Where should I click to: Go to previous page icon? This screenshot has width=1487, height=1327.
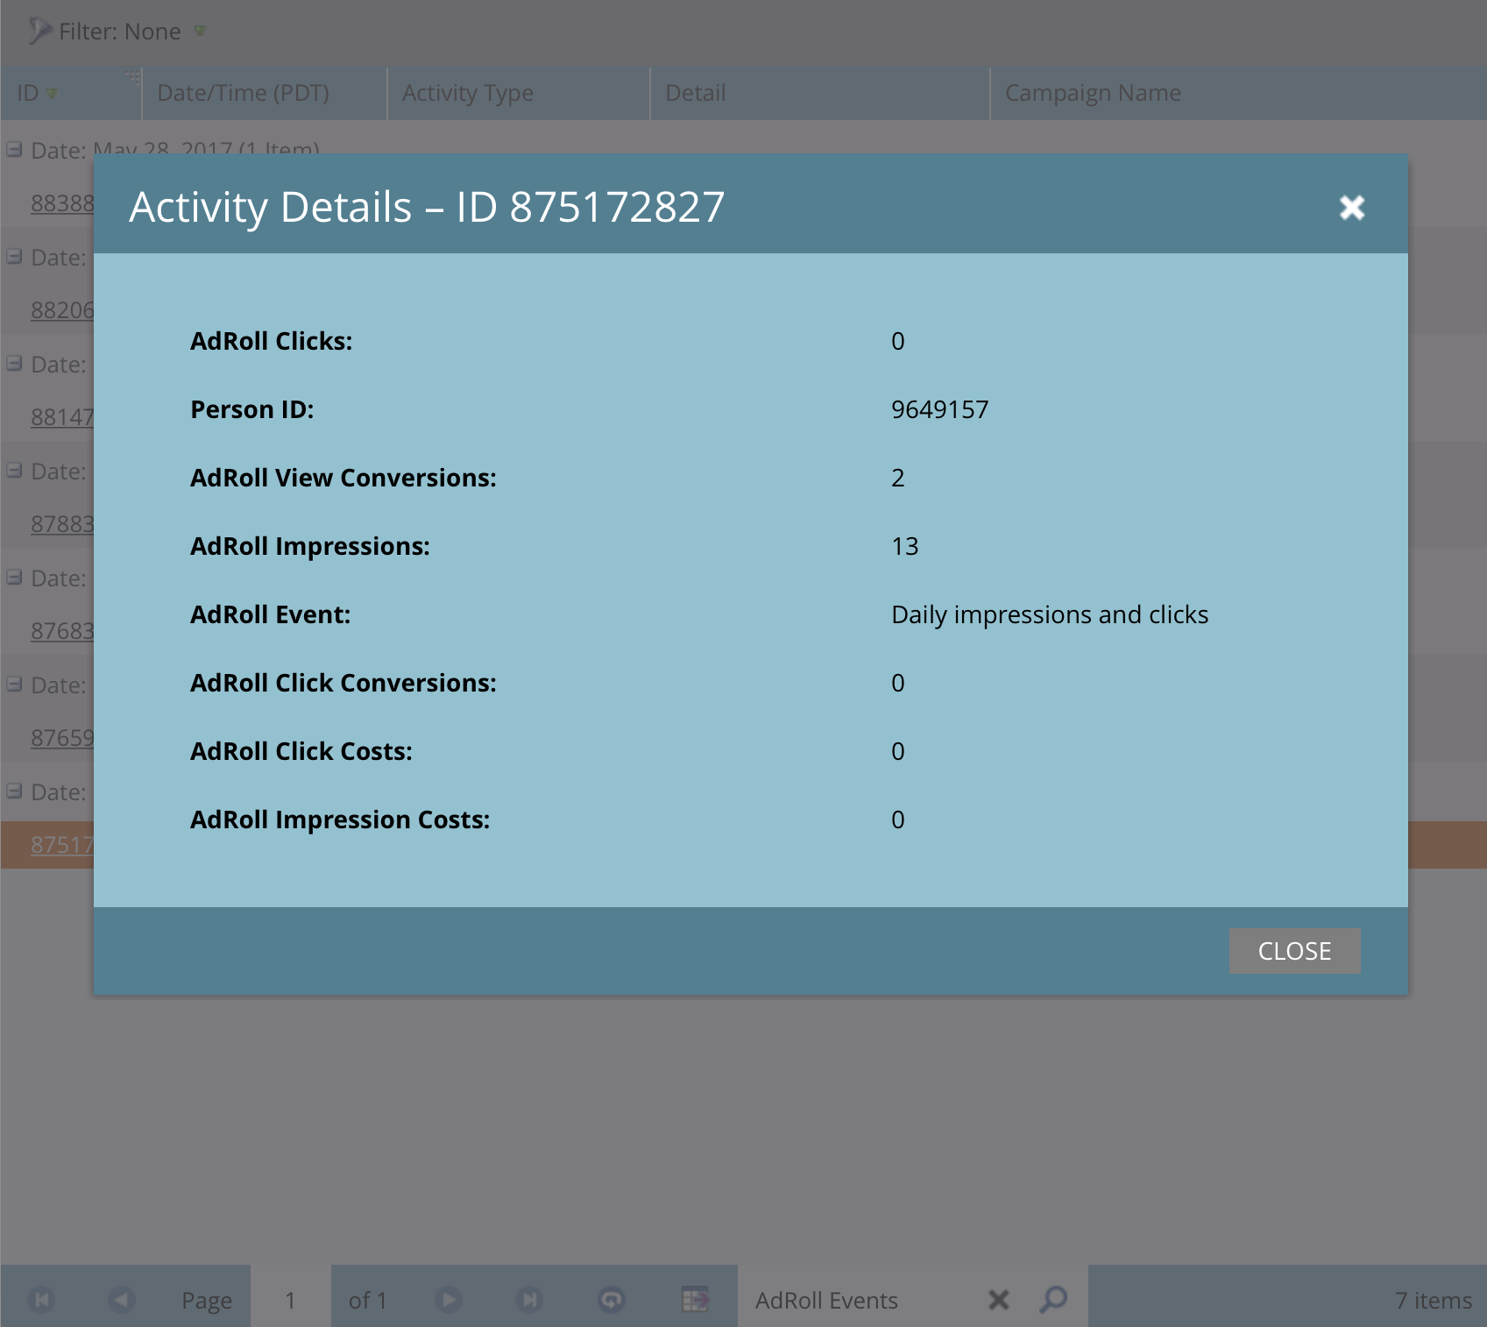122,1299
